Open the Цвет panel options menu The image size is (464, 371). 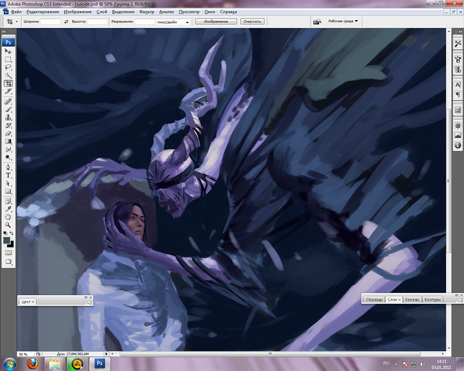(90, 303)
